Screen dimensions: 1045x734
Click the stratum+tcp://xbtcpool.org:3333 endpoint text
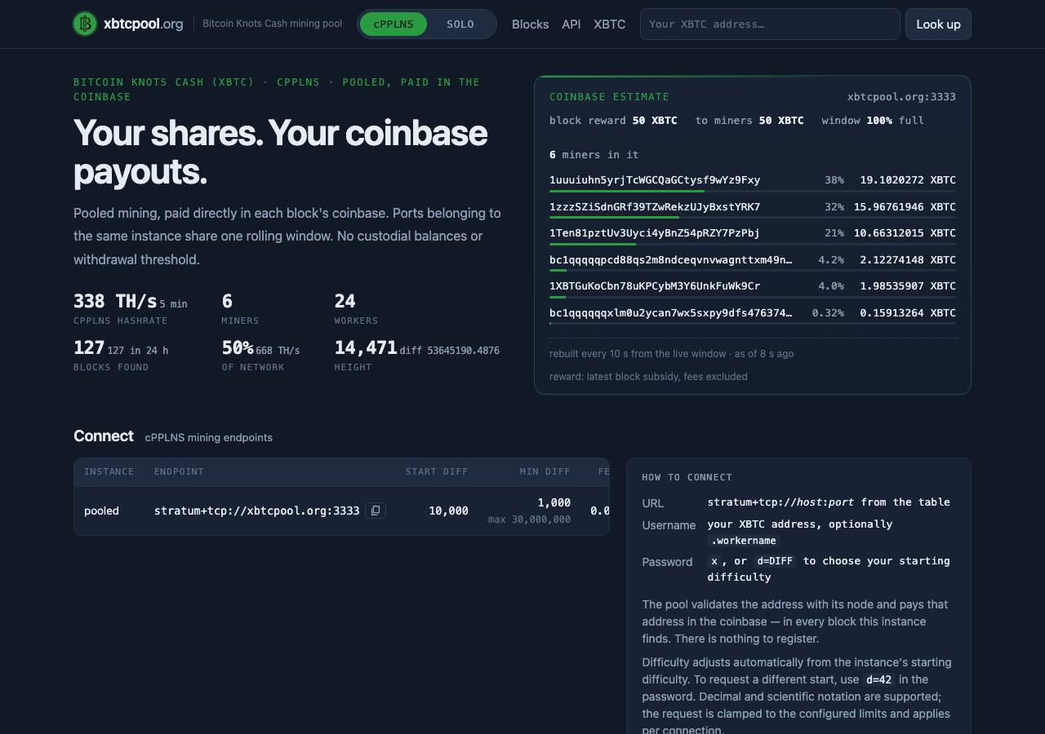tap(256, 511)
